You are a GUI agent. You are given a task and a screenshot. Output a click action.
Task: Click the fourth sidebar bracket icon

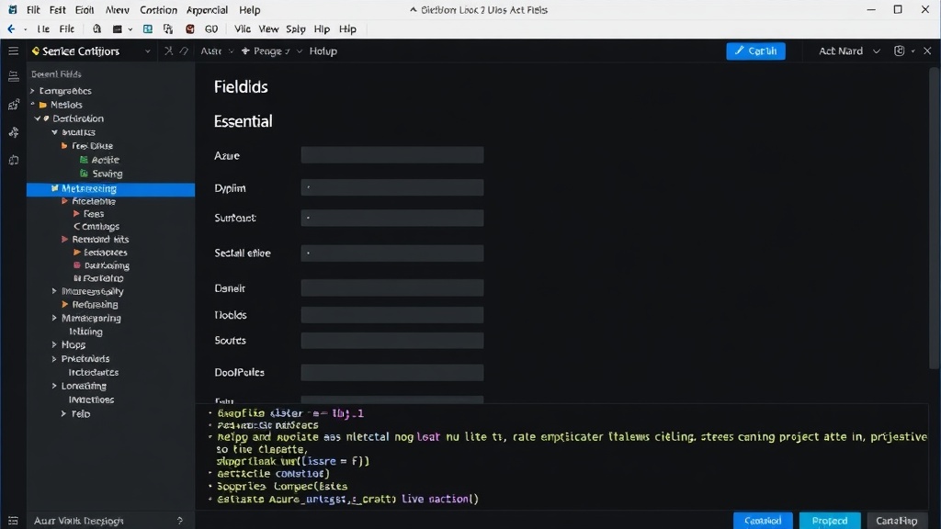pos(13,160)
